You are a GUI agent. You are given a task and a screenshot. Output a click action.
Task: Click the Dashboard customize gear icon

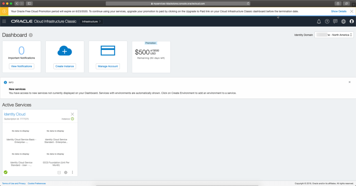[31, 35]
